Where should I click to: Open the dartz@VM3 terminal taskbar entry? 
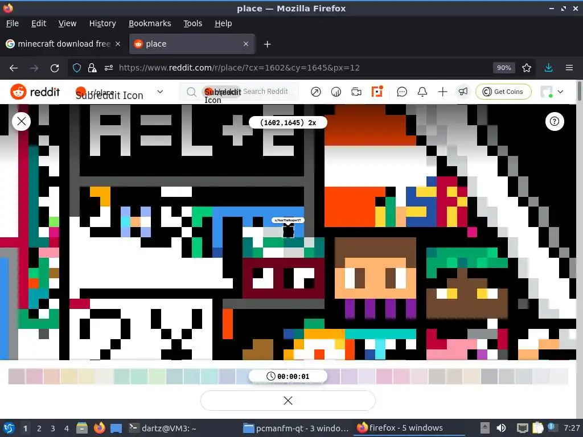(162, 428)
